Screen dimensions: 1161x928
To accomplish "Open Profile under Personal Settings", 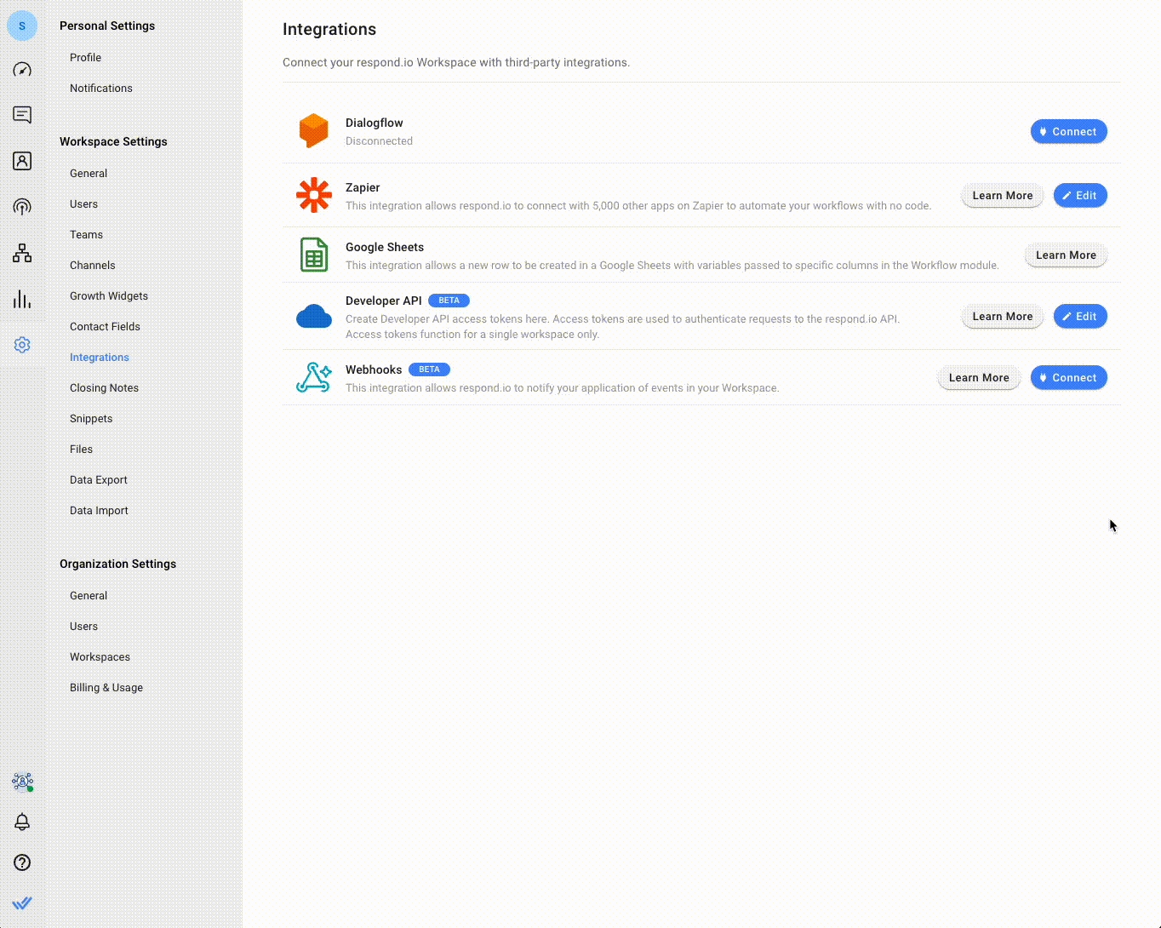I will [85, 58].
